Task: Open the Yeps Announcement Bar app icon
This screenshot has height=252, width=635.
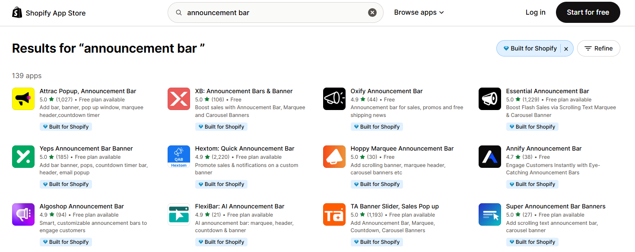Action: (23, 156)
